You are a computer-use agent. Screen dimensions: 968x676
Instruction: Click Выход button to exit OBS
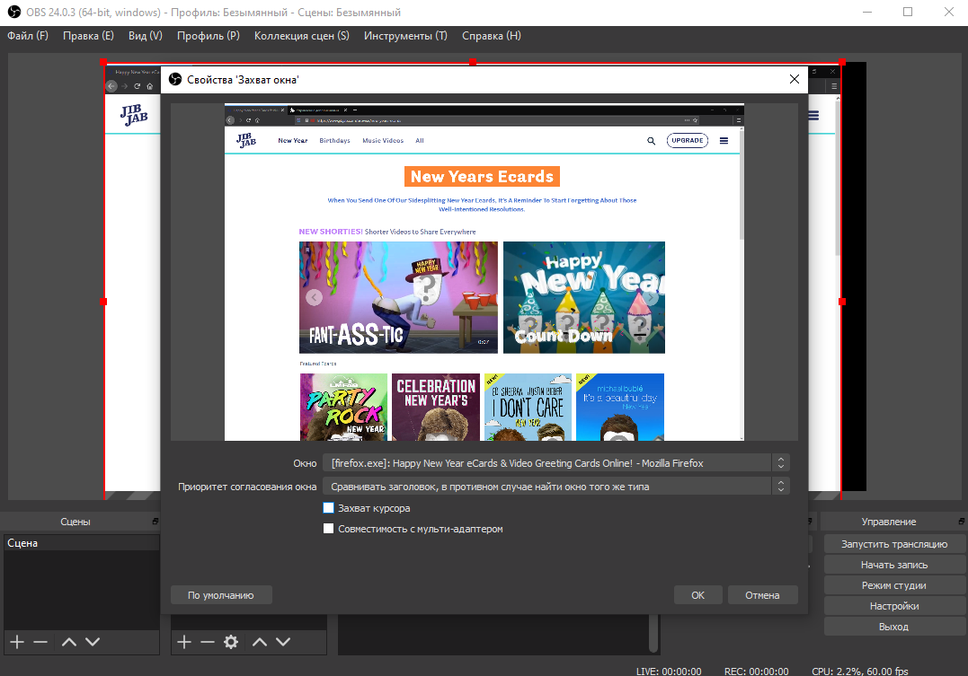tap(894, 627)
